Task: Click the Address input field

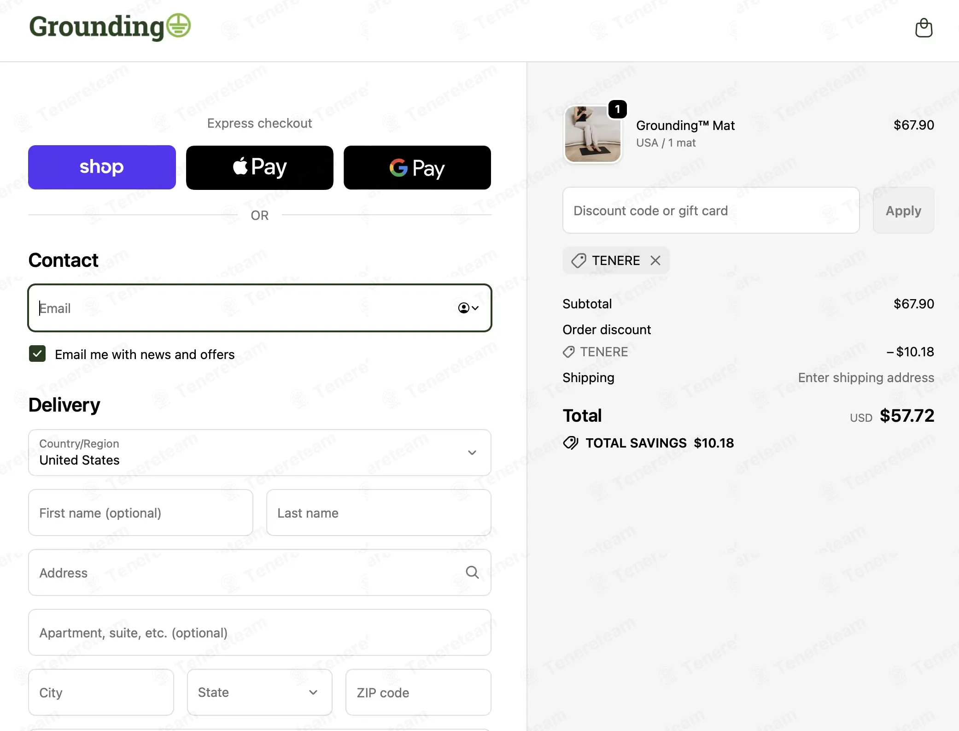Action: [x=260, y=572]
